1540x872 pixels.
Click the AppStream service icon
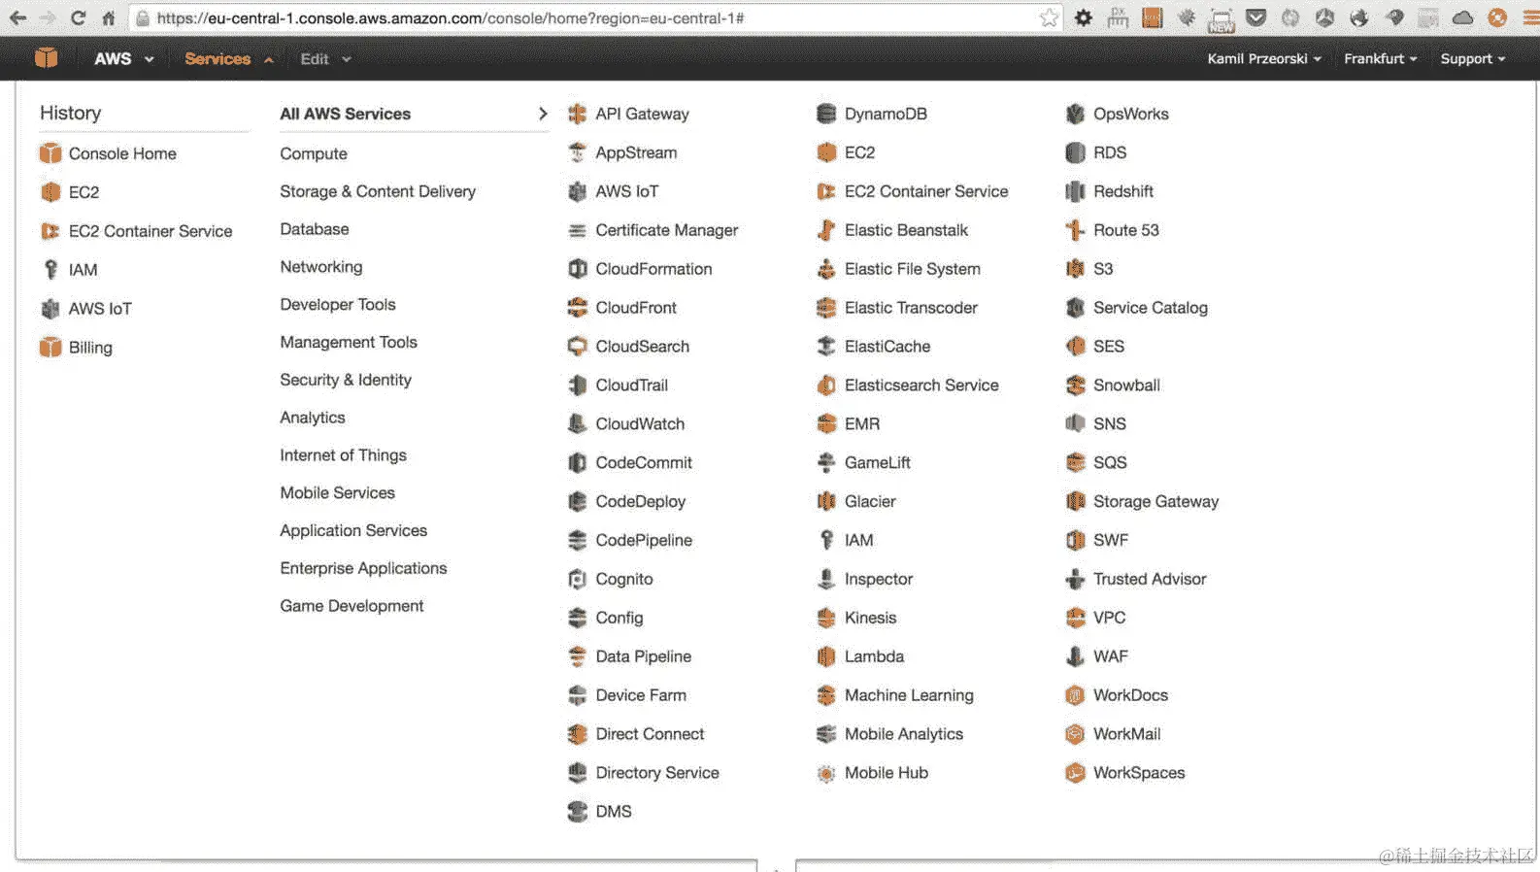577,152
